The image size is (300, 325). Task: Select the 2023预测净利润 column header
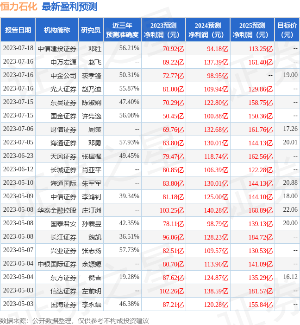163,30
